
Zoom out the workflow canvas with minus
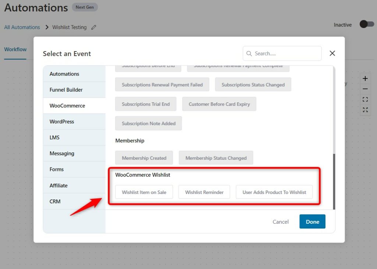click(x=365, y=89)
